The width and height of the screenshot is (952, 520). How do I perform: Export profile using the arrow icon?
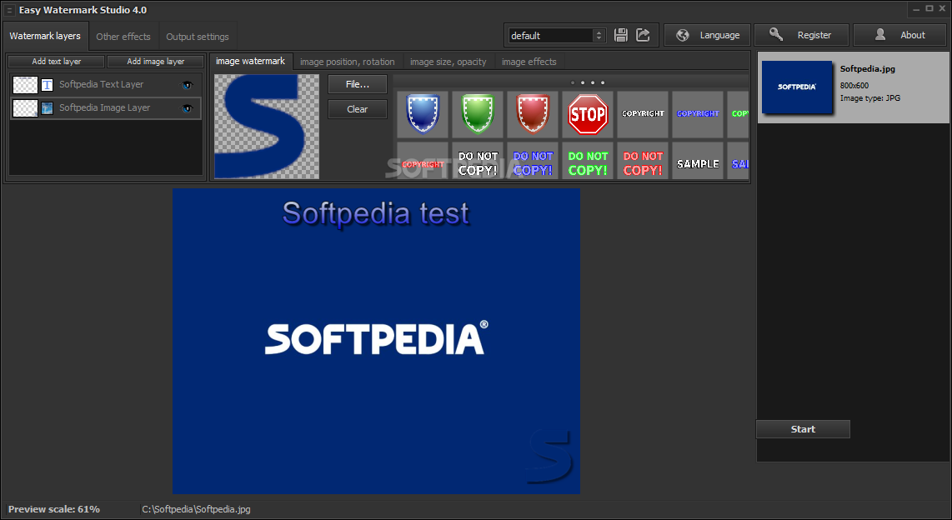coord(643,35)
